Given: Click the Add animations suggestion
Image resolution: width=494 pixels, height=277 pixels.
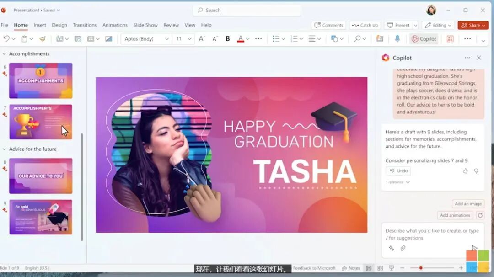Looking at the screenshot, I should pyautogui.click(x=455, y=215).
